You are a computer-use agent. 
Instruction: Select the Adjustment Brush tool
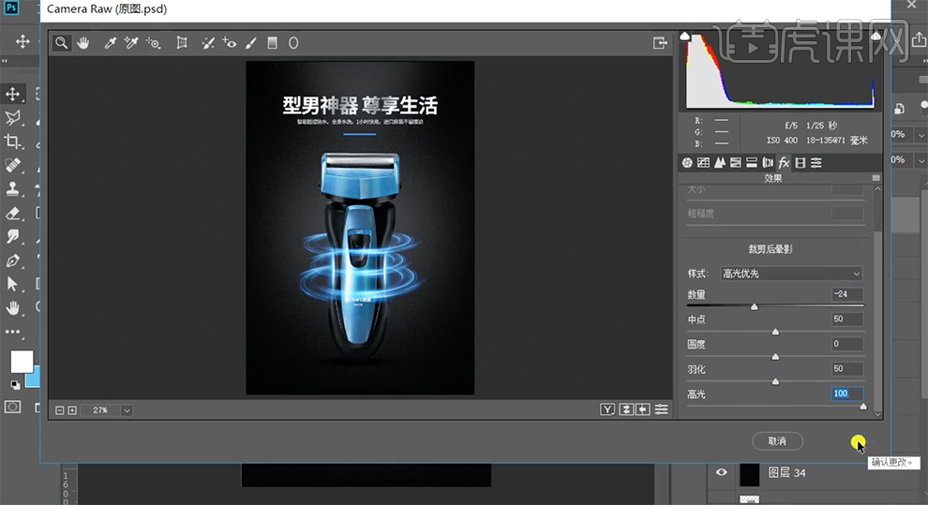point(250,43)
